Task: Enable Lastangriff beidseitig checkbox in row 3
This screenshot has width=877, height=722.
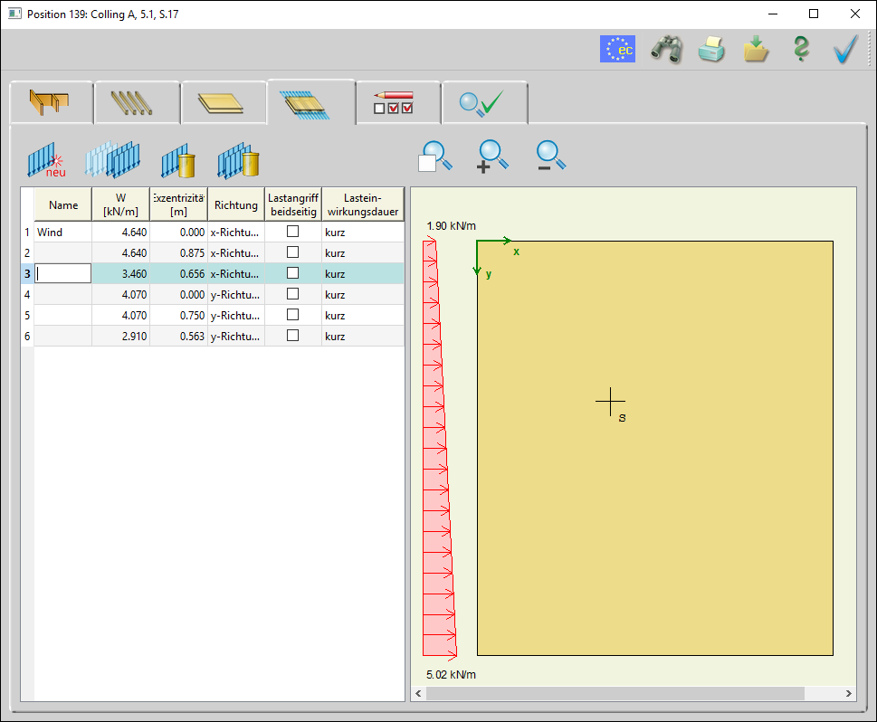Action: point(292,273)
